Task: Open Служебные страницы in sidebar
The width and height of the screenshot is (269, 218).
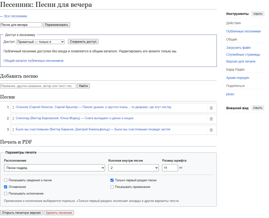Action: [x=243, y=54]
